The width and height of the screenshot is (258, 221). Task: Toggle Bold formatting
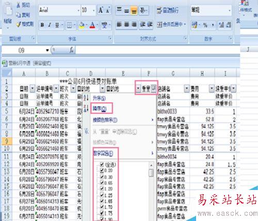point(42,25)
